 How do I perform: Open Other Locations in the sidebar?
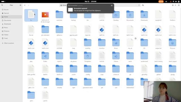pyautogui.click(x=11, y=43)
